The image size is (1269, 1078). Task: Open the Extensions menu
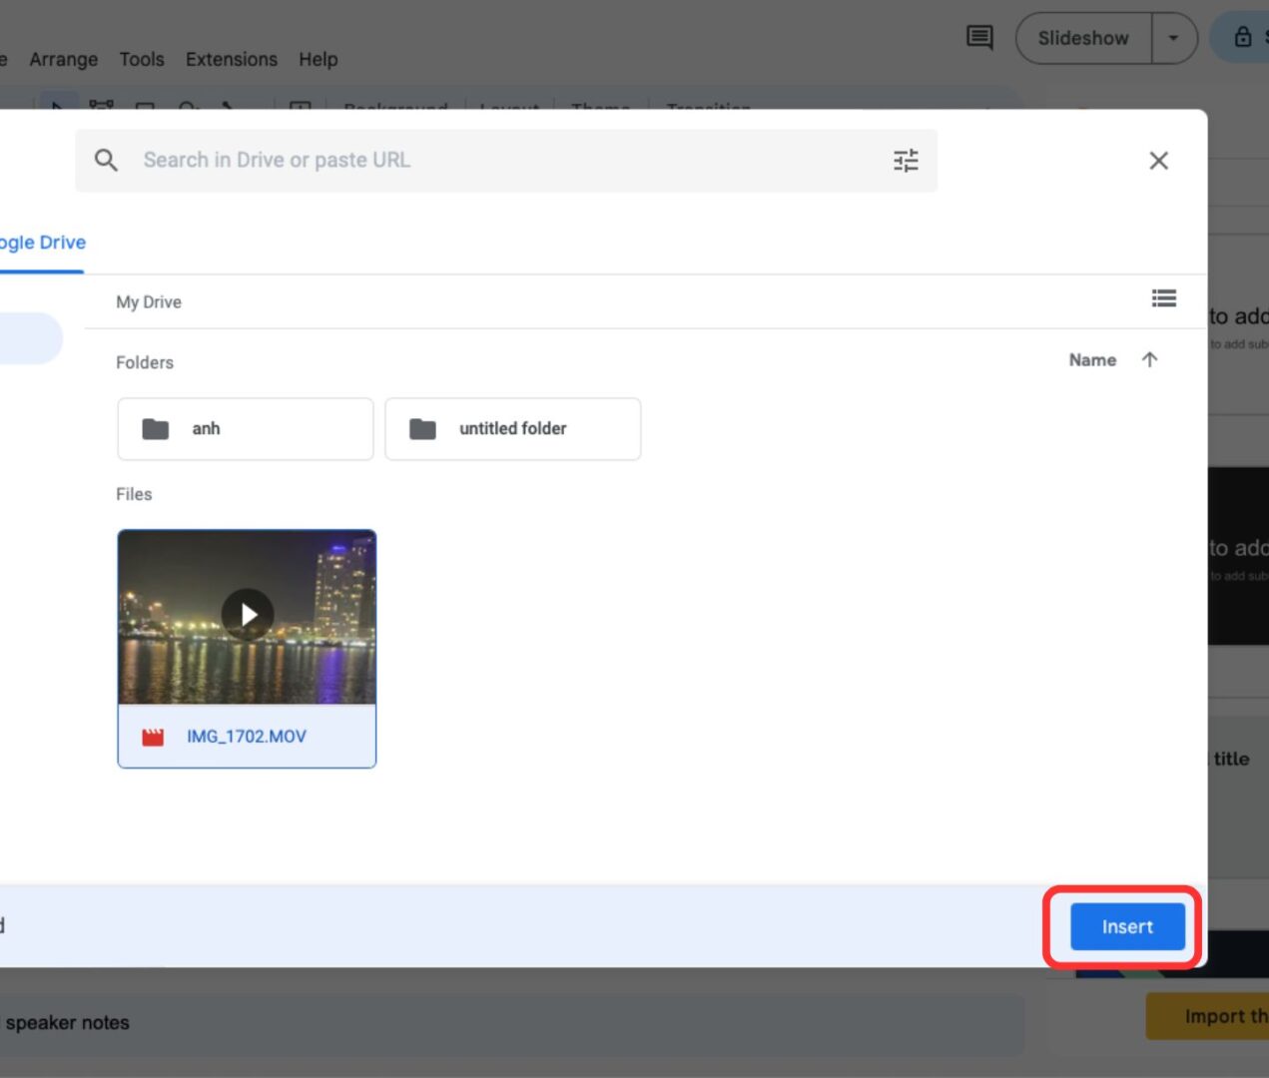click(232, 59)
